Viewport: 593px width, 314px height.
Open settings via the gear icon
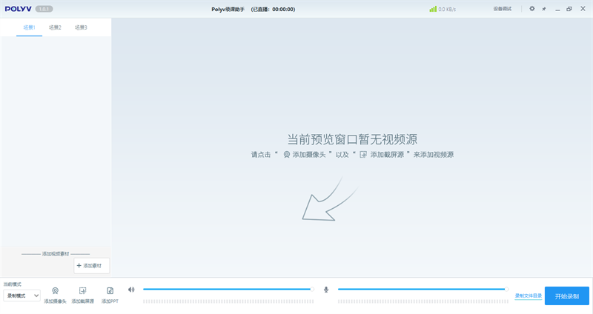[x=531, y=9]
